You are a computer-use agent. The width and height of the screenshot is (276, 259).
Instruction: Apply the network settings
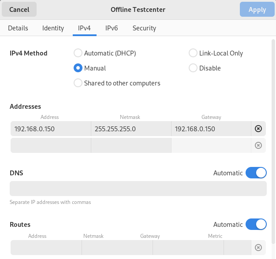coord(257,9)
